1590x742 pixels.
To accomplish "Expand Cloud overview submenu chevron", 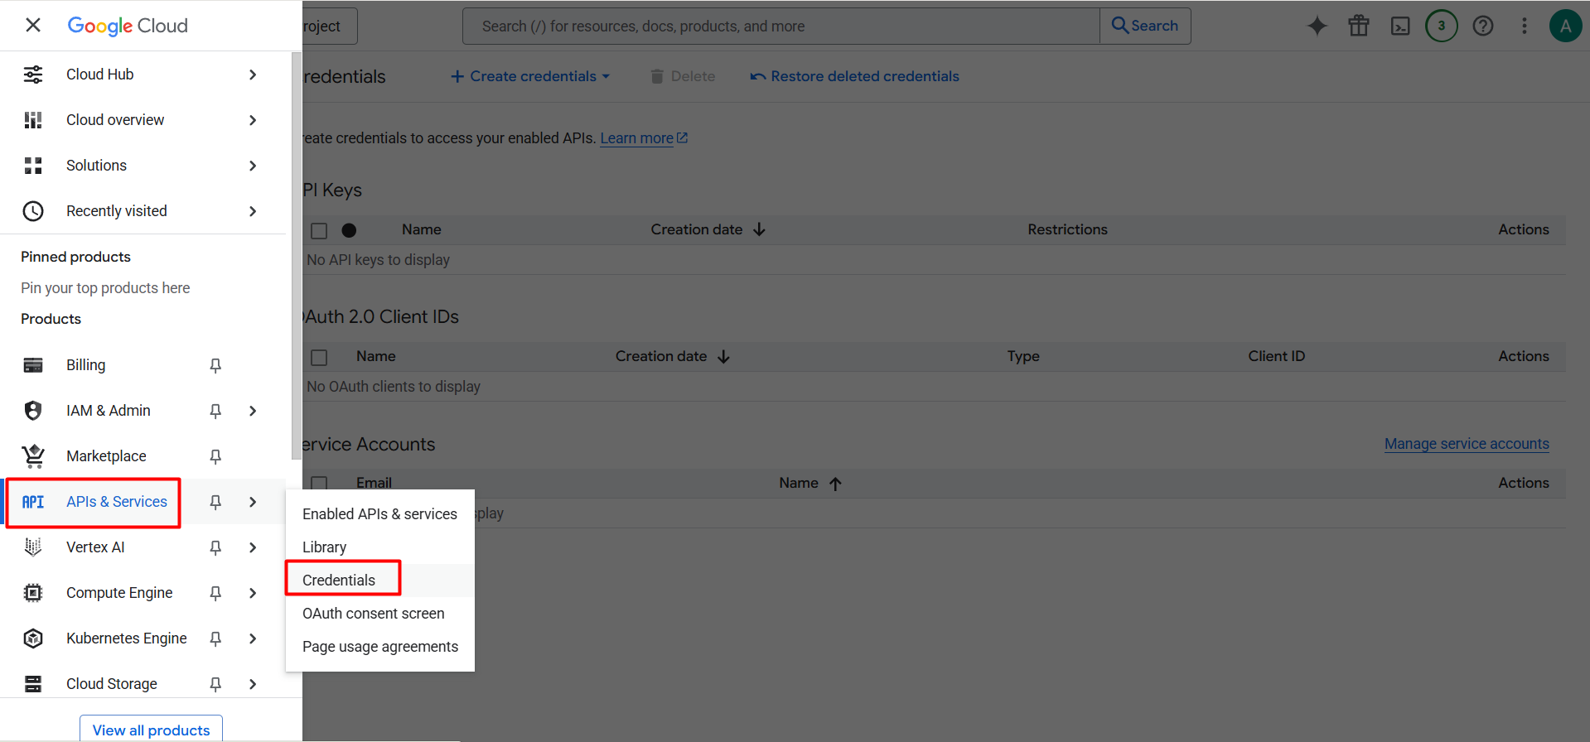I will tap(253, 120).
